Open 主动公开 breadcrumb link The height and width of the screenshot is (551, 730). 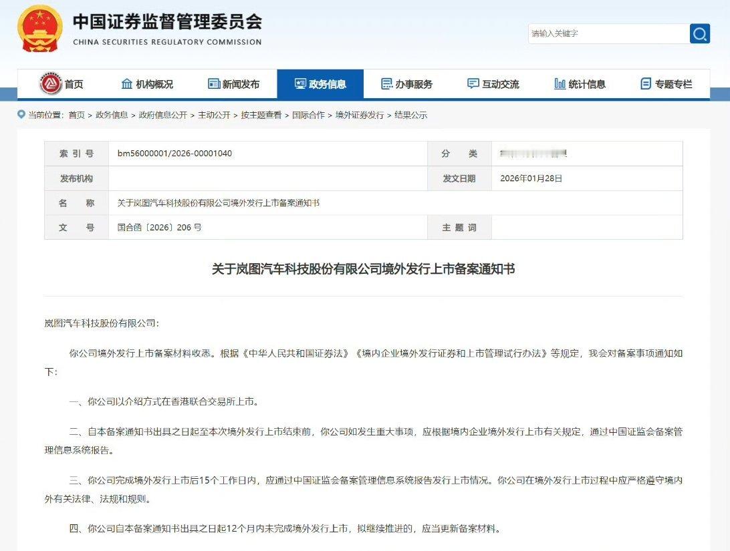coord(214,115)
